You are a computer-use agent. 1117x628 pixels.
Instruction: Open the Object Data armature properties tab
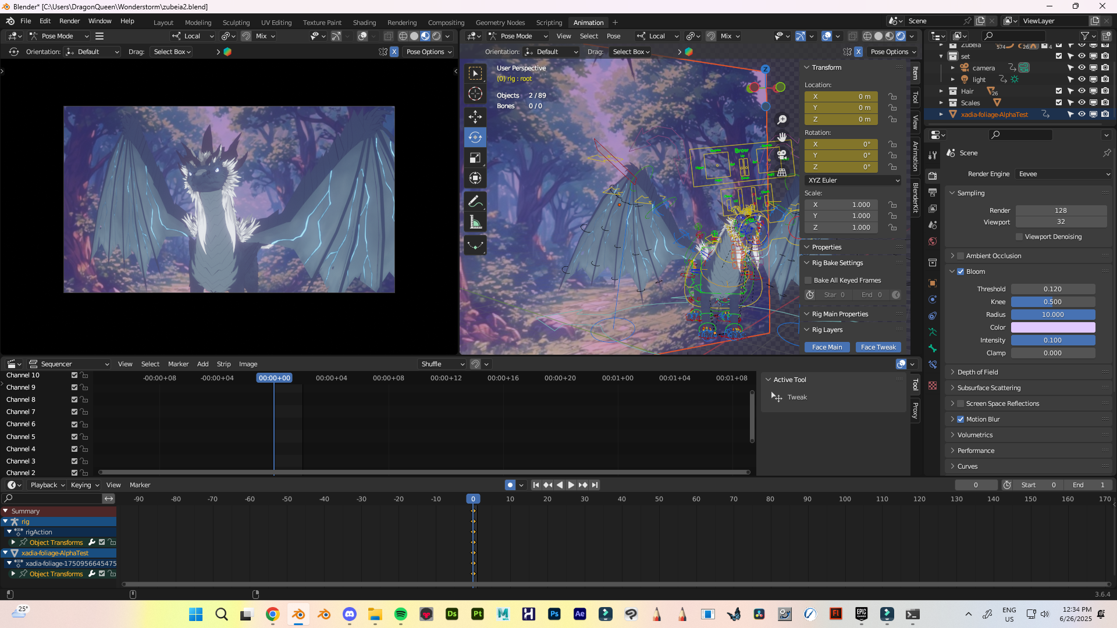[x=933, y=332]
